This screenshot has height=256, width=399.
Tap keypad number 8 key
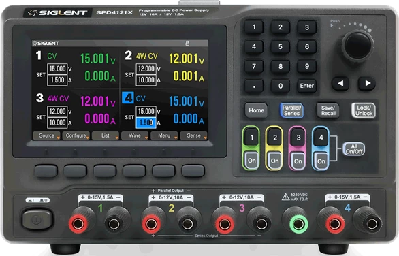click(x=280, y=66)
